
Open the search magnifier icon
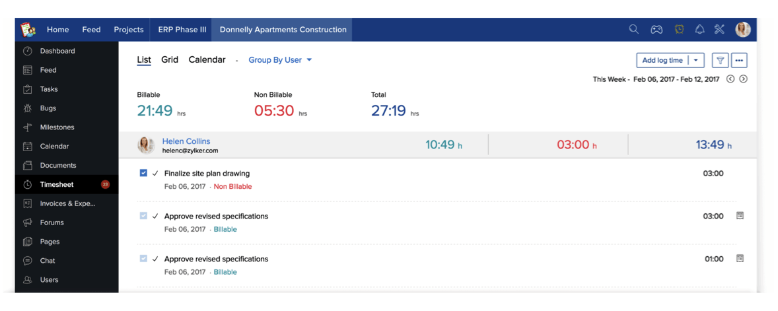633,29
